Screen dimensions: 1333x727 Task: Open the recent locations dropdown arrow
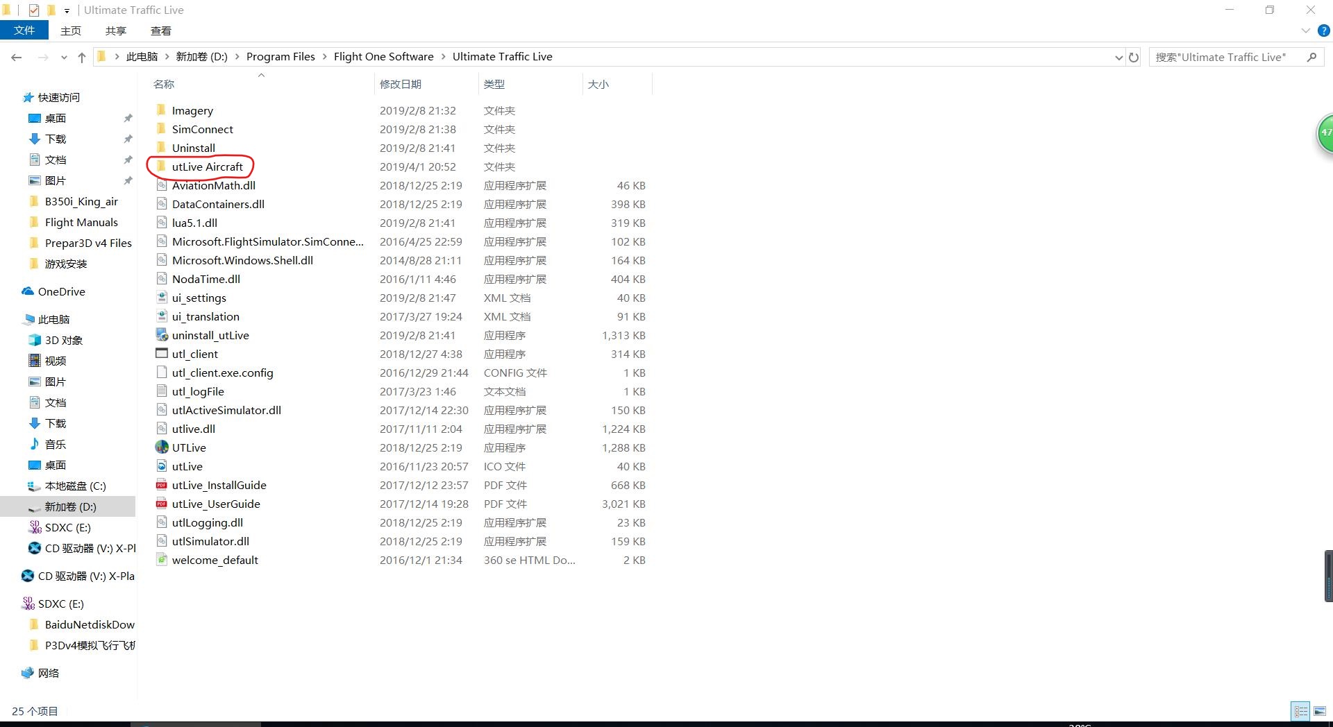click(64, 58)
